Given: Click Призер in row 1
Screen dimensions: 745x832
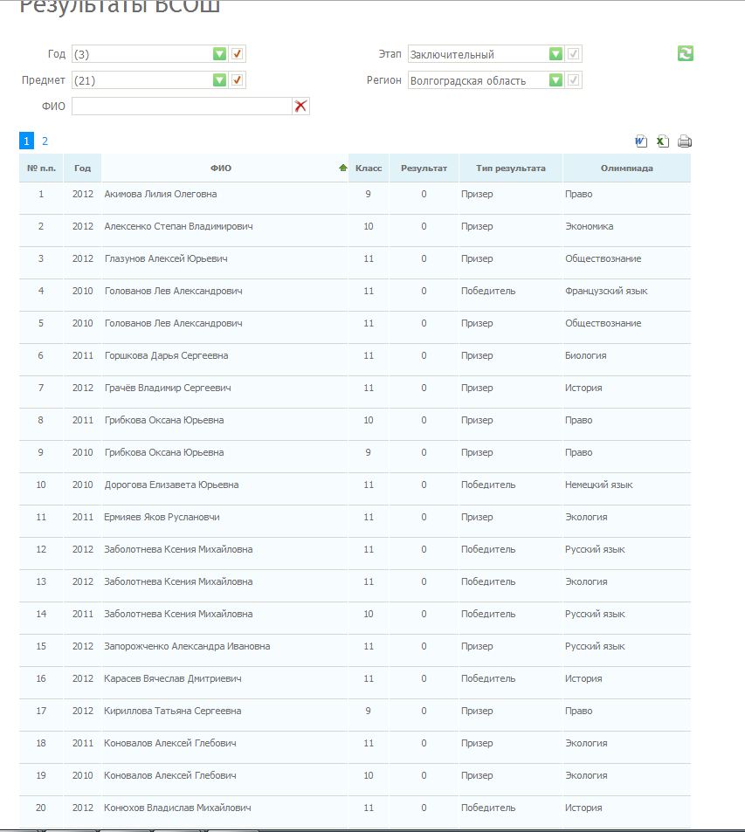Looking at the screenshot, I should click(477, 194).
